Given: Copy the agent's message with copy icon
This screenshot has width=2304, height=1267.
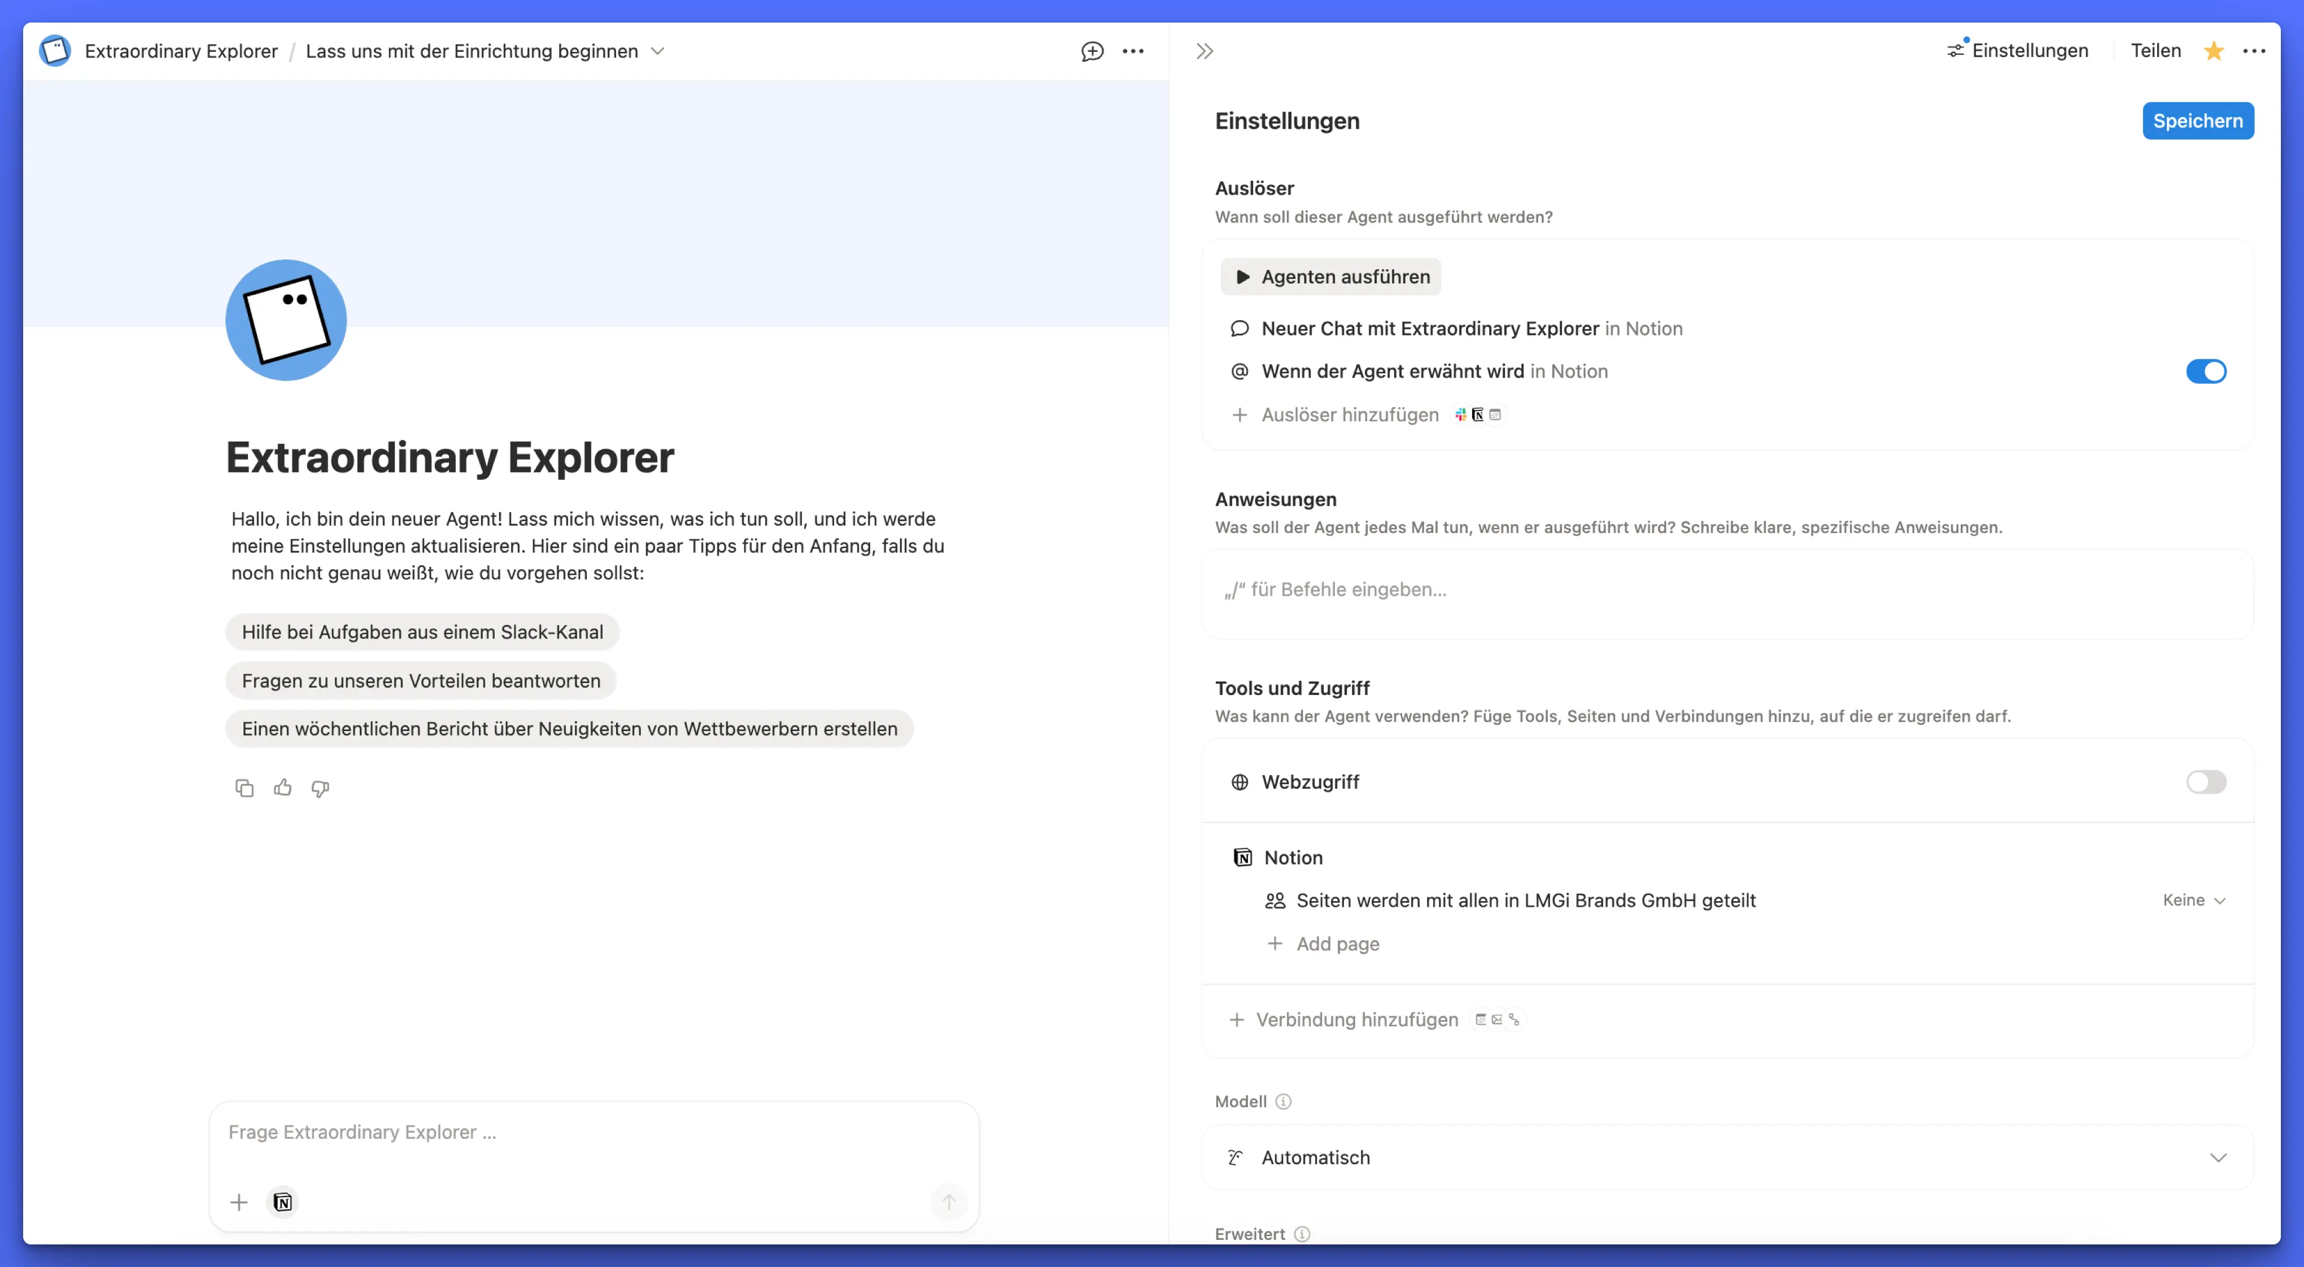Looking at the screenshot, I should coord(244,788).
